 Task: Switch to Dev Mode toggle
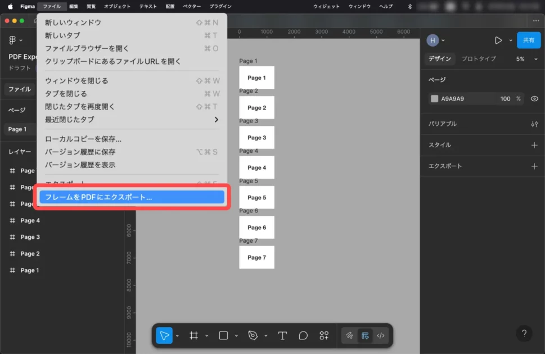381,335
